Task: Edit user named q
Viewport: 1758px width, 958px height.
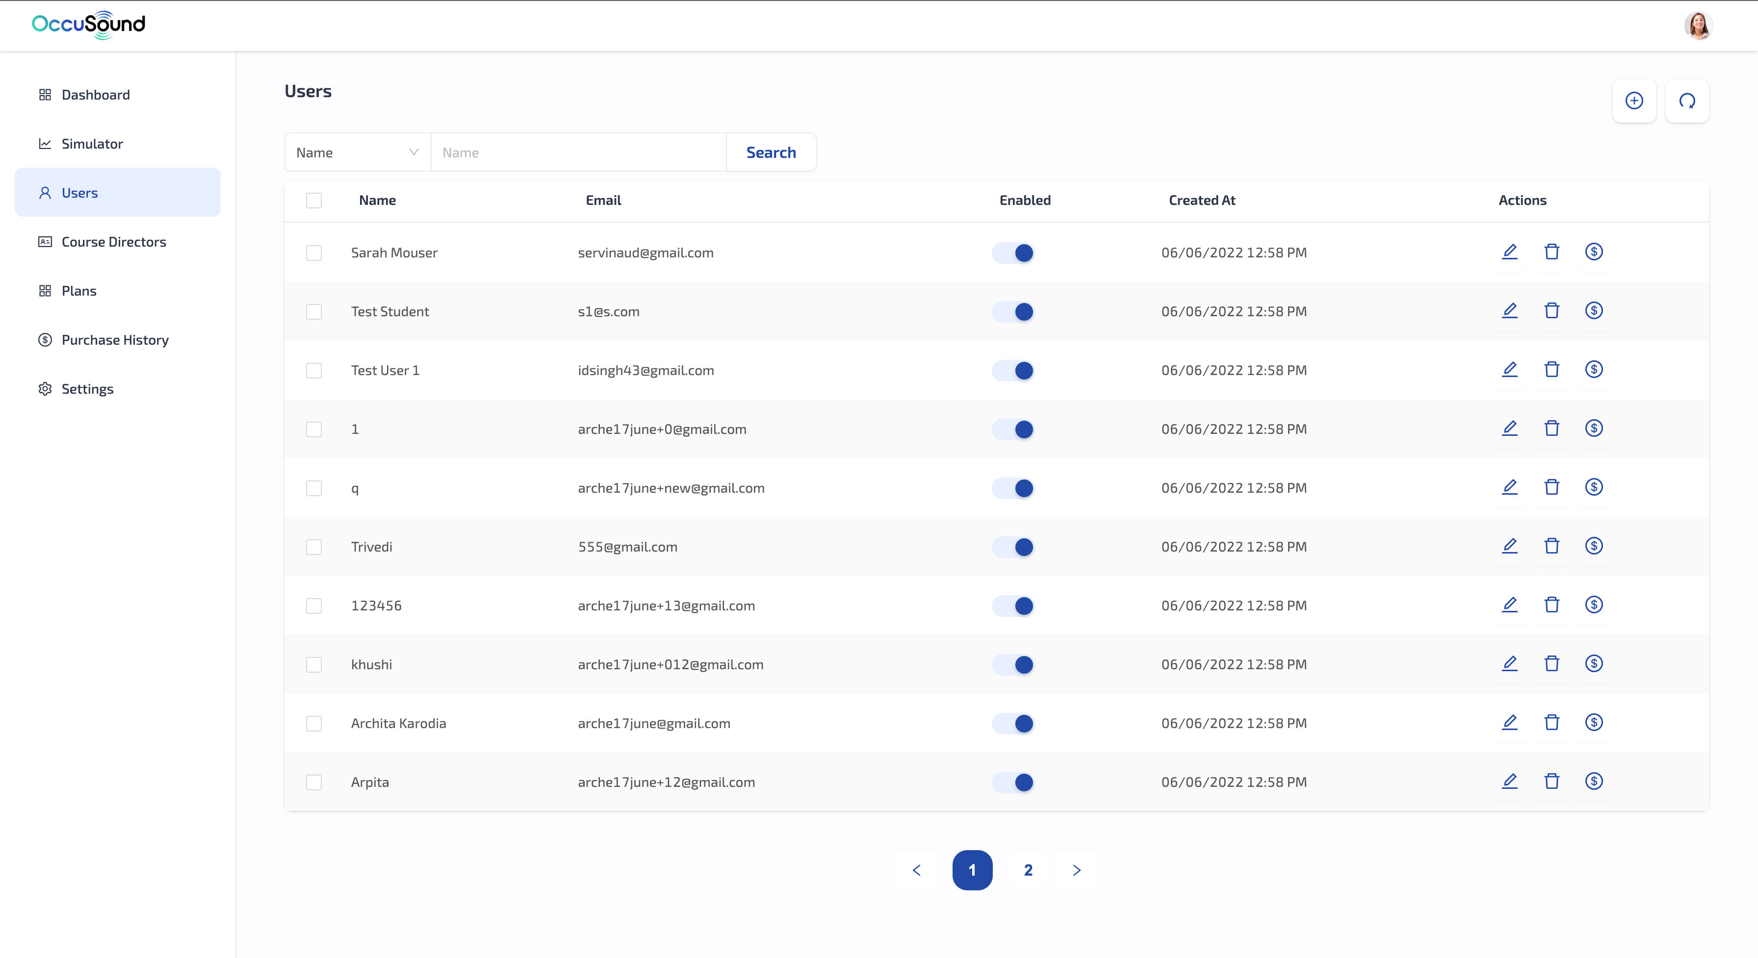Action: pos(1510,486)
